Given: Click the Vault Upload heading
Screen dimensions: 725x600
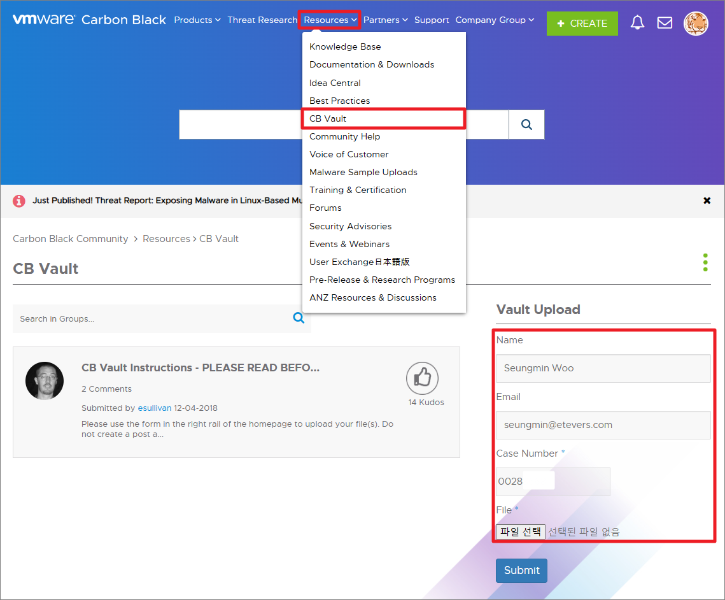Looking at the screenshot, I should click(538, 310).
